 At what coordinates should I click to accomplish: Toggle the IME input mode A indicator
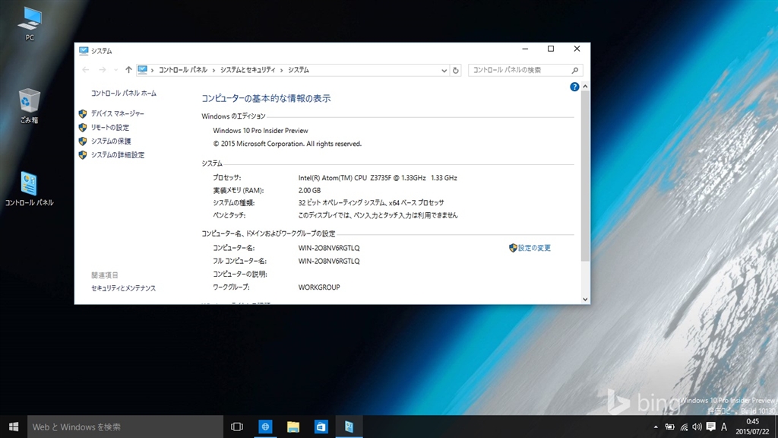coord(724,427)
